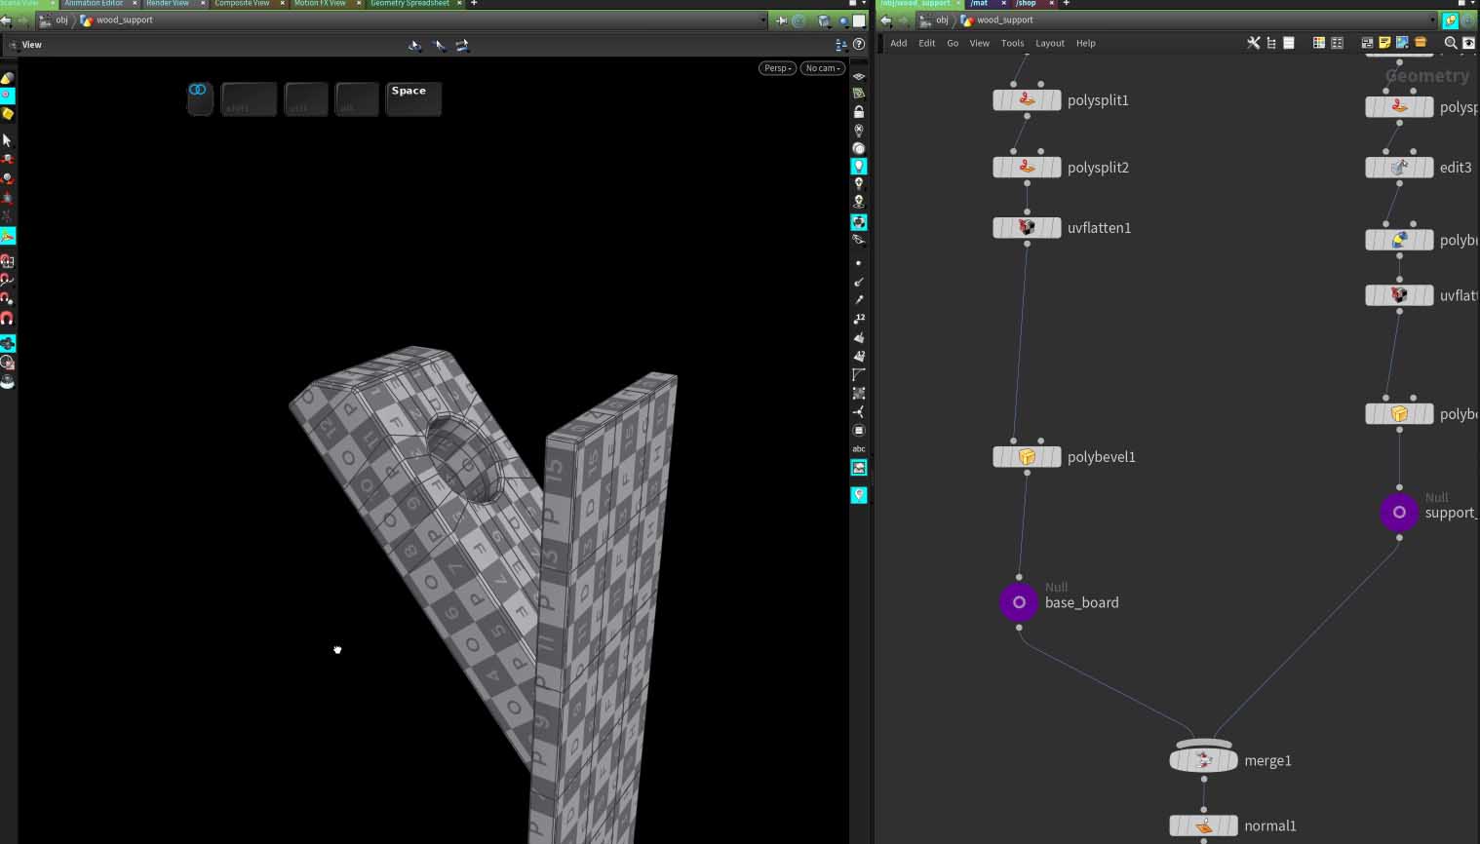The image size is (1480, 844).
Task: Add a sticky note in network editor
Action: pyautogui.click(x=1384, y=43)
